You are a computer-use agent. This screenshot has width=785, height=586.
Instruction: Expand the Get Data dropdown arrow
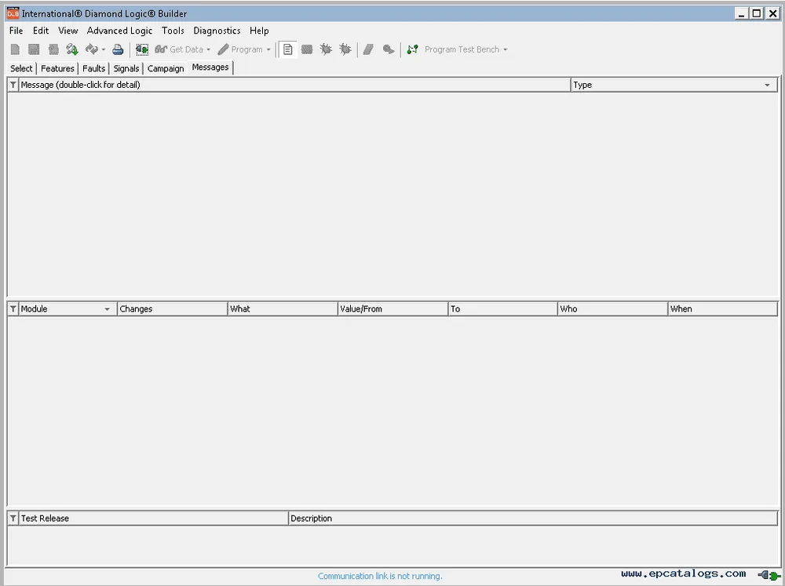(x=210, y=49)
